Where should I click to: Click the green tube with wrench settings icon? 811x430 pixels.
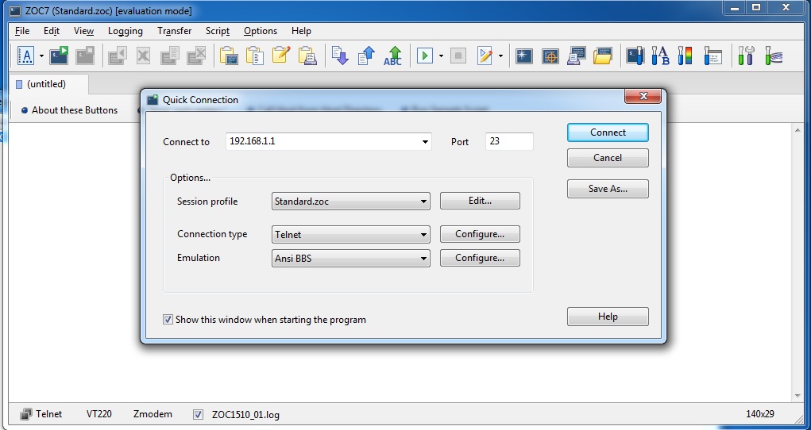pyautogui.click(x=746, y=56)
